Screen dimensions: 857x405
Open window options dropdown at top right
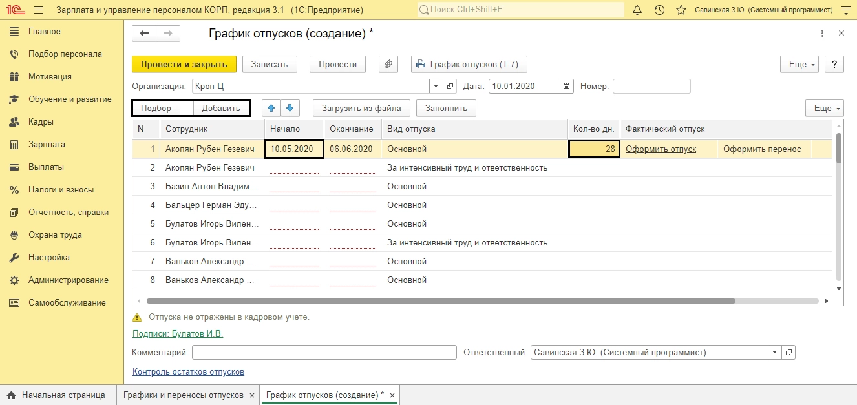847,10
